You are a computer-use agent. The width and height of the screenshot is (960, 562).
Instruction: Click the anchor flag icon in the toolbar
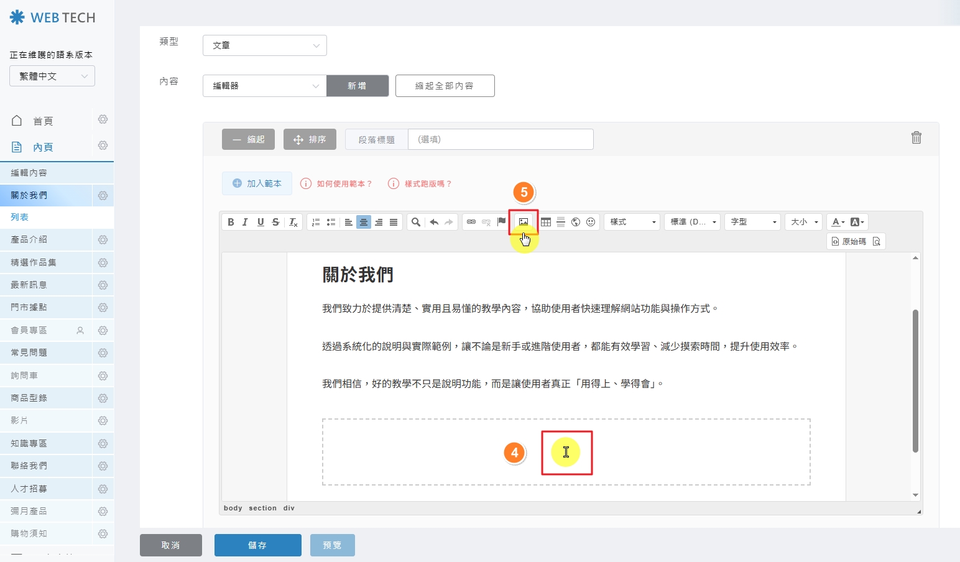(x=502, y=222)
